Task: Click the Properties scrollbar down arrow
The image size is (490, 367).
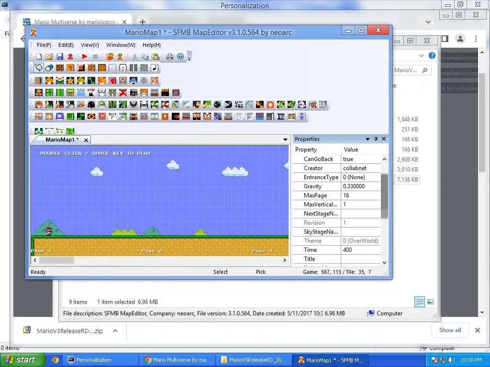Action: pos(384,263)
